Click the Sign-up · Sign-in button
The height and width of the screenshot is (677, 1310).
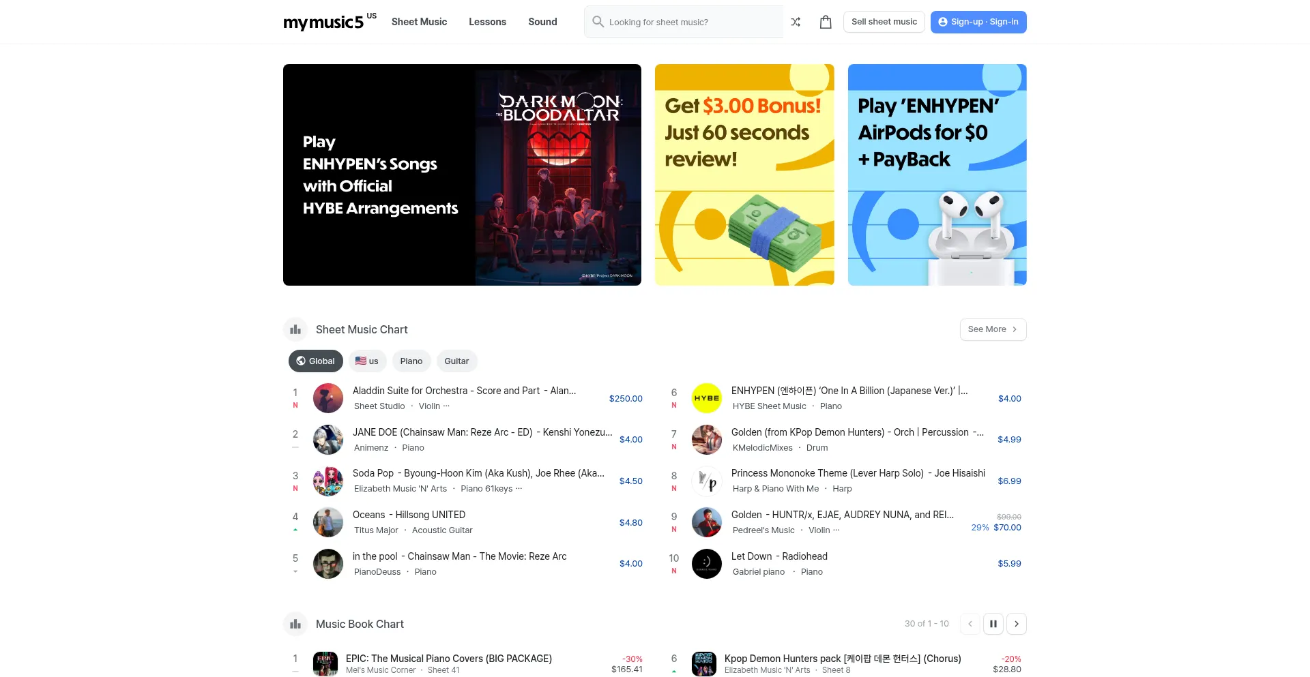coord(978,22)
